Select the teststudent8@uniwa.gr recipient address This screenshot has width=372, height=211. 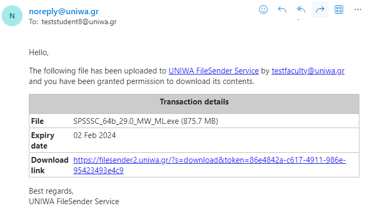coord(79,22)
